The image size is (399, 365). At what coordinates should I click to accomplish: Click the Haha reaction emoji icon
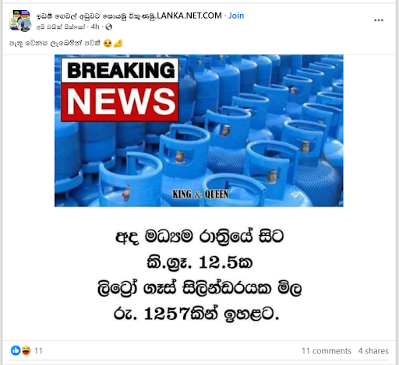tap(26, 350)
